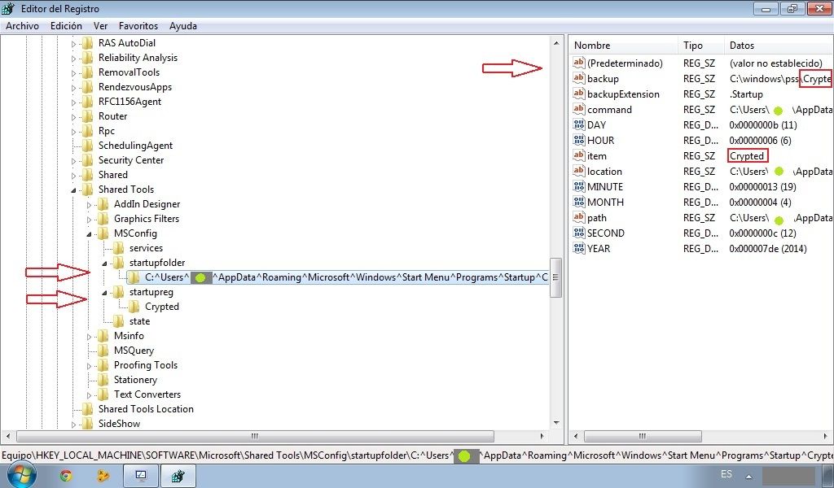Open the Favoritos menu
Screen dimensions: 834x488
click(x=138, y=25)
